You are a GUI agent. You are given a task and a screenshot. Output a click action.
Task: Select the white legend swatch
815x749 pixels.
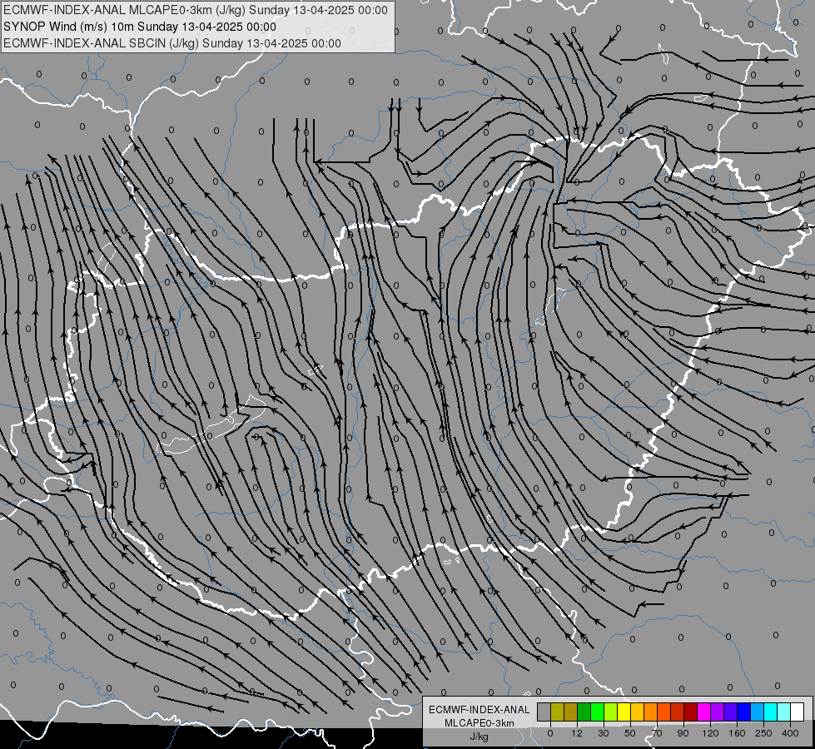click(x=798, y=712)
